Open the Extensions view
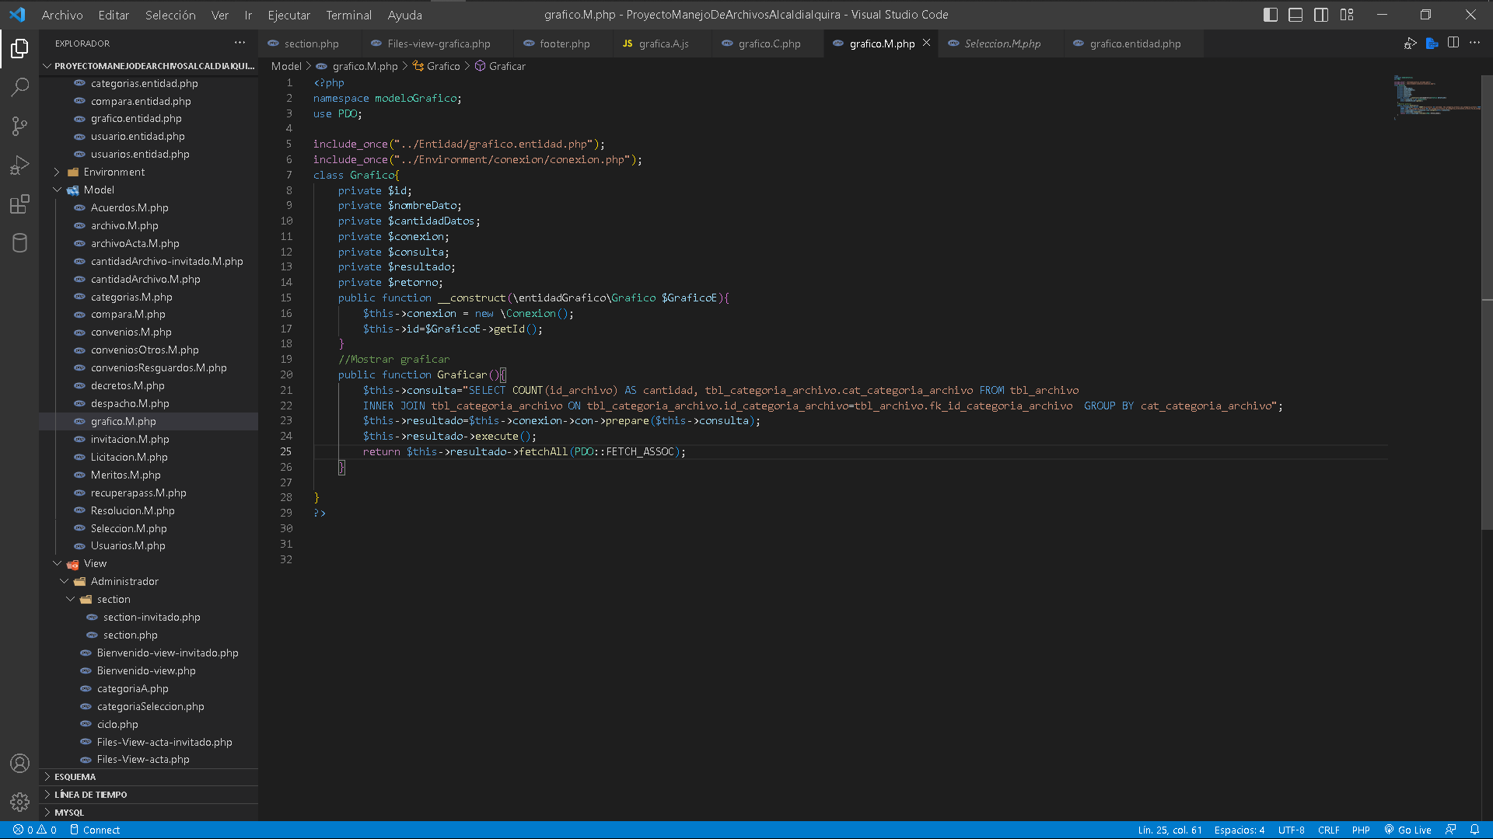The width and height of the screenshot is (1493, 839). point(19,204)
